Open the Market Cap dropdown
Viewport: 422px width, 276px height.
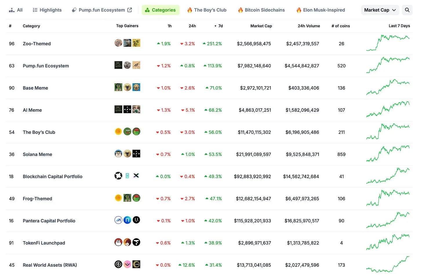[380, 10]
